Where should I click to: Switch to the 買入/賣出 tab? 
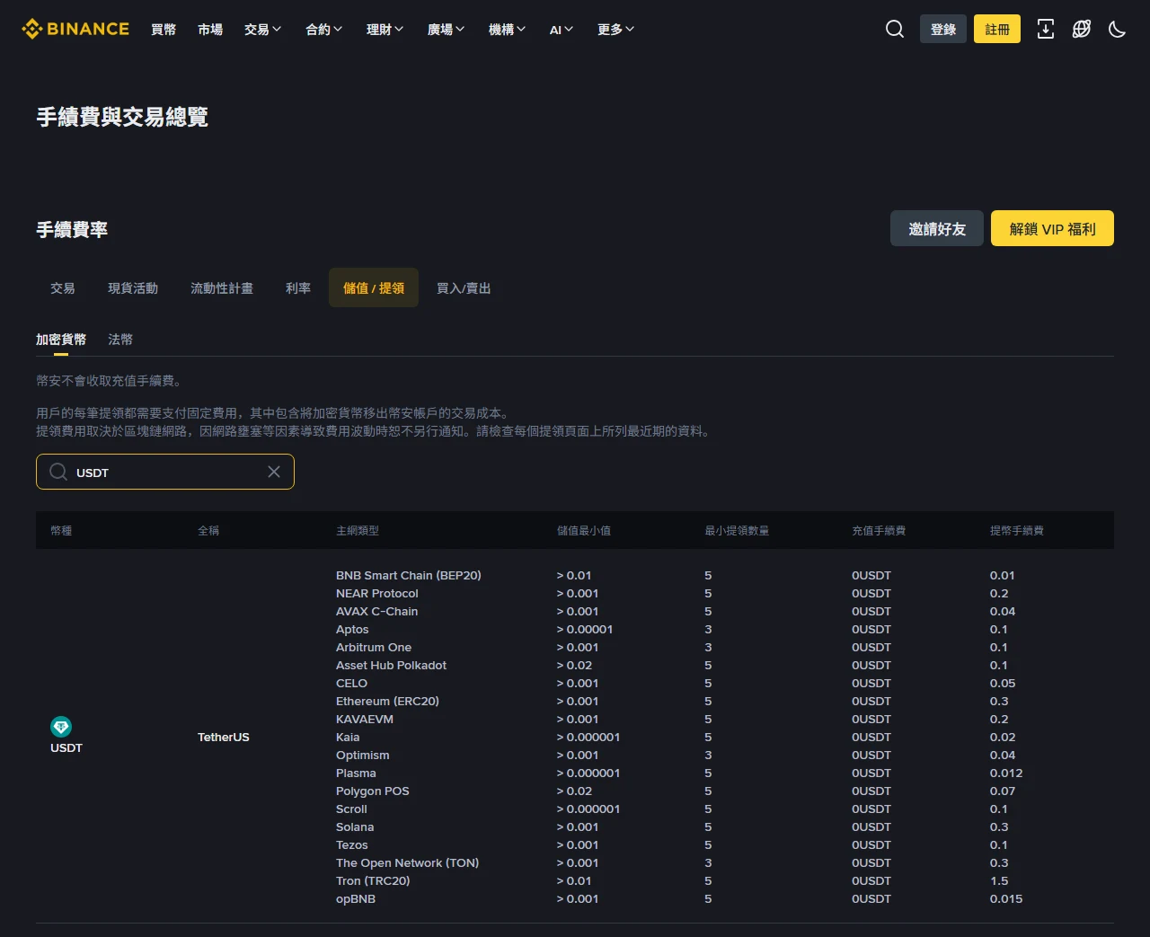pyautogui.click(x=464, y=287)
